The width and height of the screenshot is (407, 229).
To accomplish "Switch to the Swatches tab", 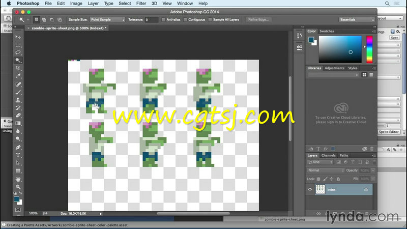I will coord(327,31).
